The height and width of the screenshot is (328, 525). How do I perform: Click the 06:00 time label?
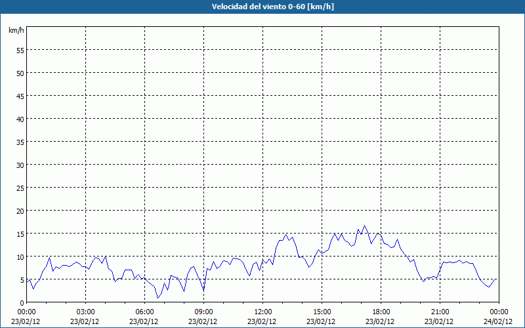[x=144, y=312]
